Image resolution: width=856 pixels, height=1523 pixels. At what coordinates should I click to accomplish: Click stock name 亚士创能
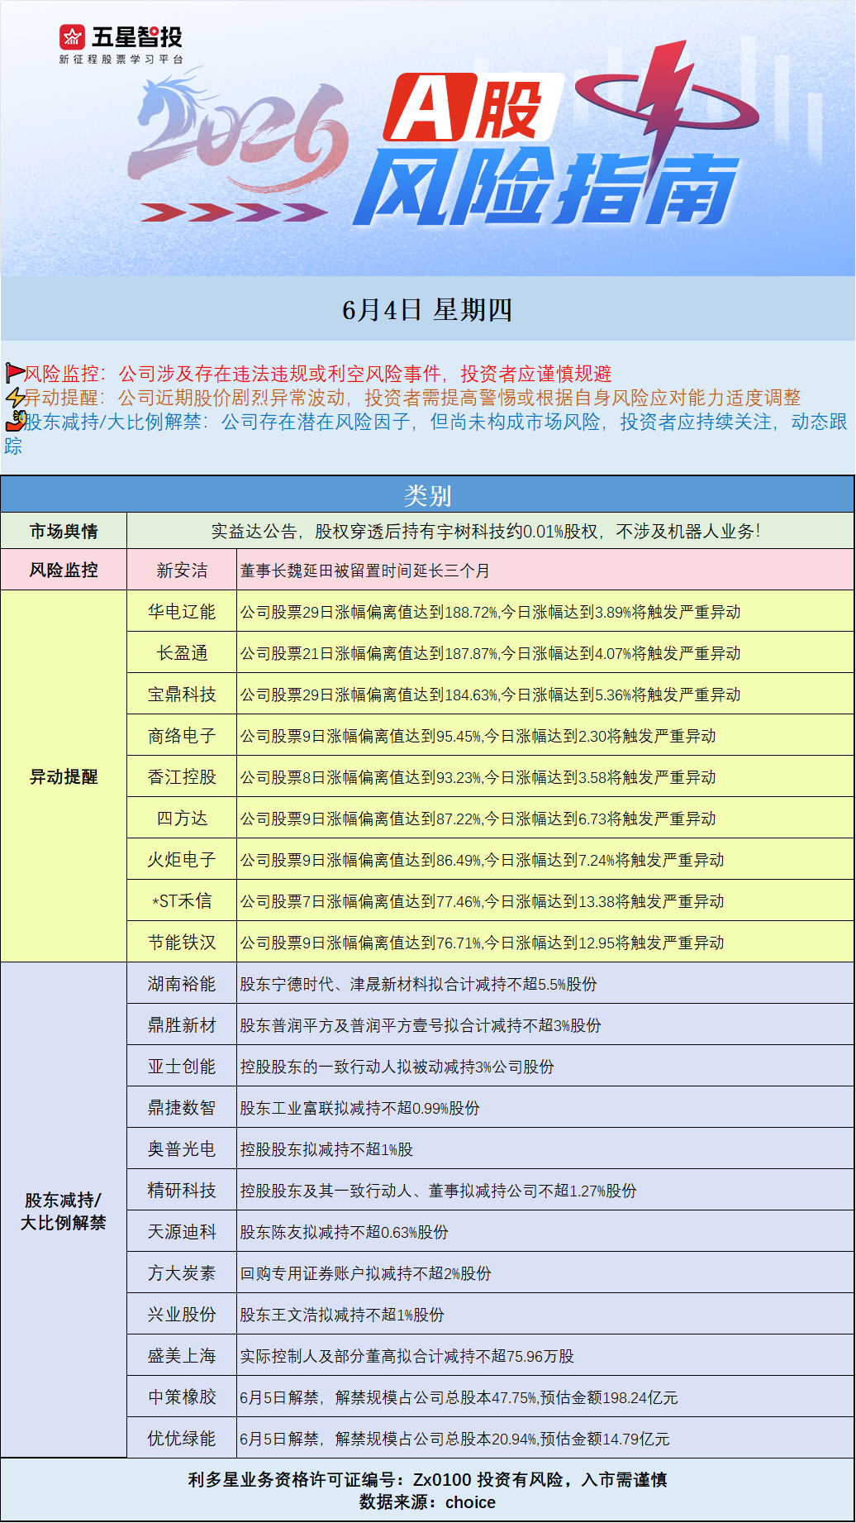[182, 1066]
